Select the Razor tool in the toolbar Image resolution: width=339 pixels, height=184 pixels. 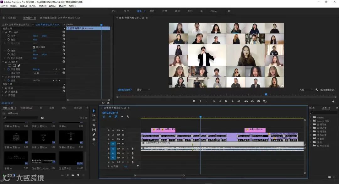94,125
